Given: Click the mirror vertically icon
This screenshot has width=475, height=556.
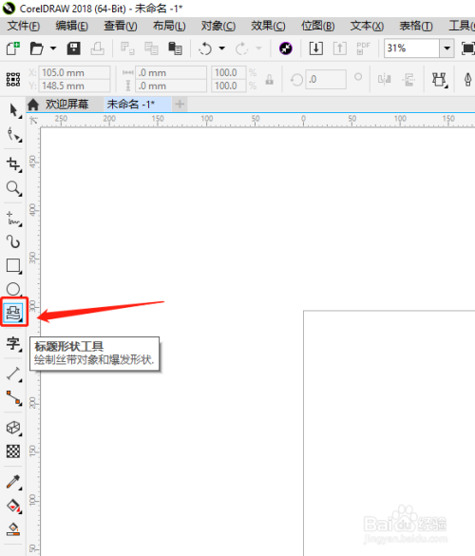Looking at the screenshot, I should tap(408, 80).
